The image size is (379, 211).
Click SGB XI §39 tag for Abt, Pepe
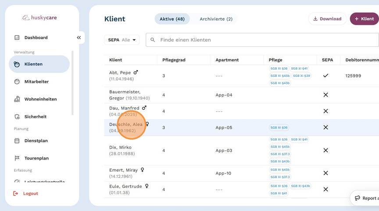[301, 76]
